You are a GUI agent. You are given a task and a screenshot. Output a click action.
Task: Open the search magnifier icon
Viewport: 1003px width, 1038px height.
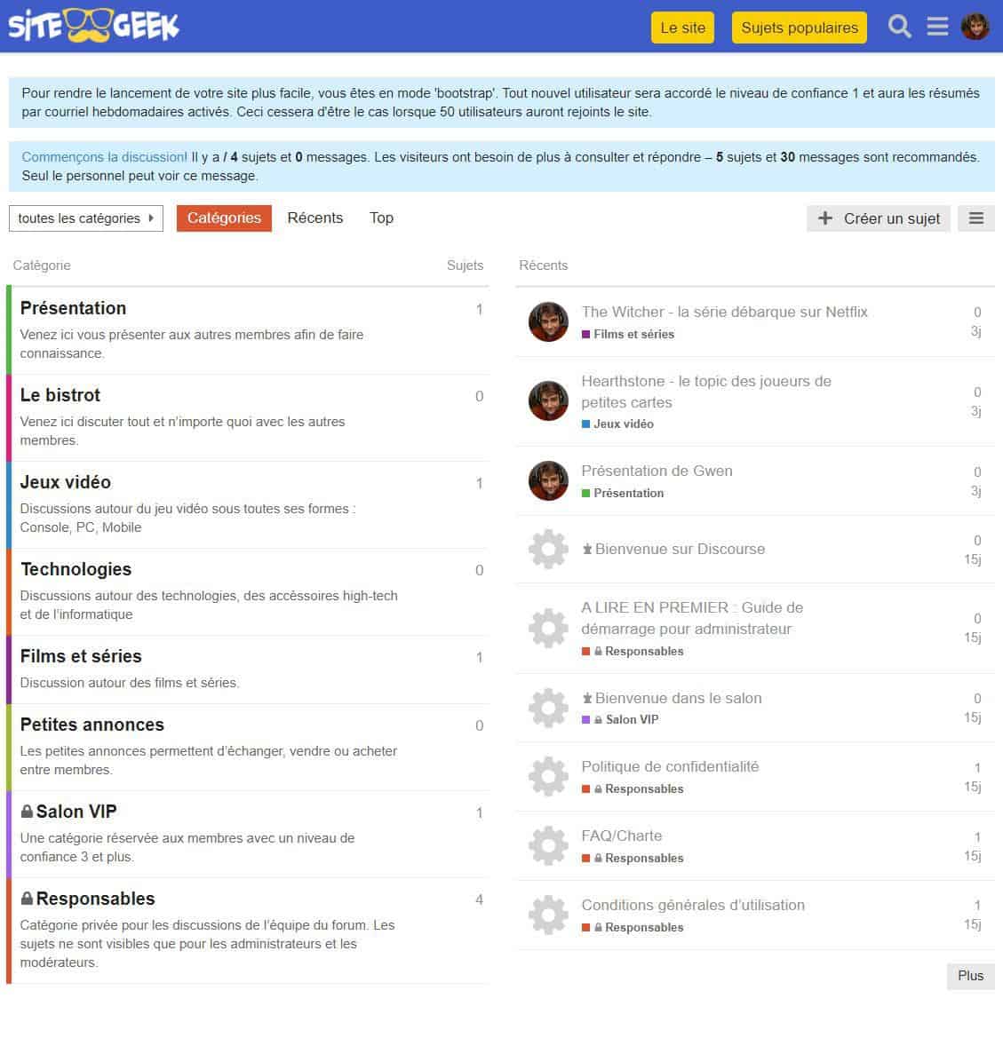coord(900,27)
